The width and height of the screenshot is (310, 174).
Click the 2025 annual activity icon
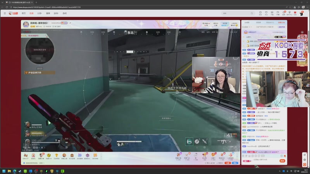95,156
